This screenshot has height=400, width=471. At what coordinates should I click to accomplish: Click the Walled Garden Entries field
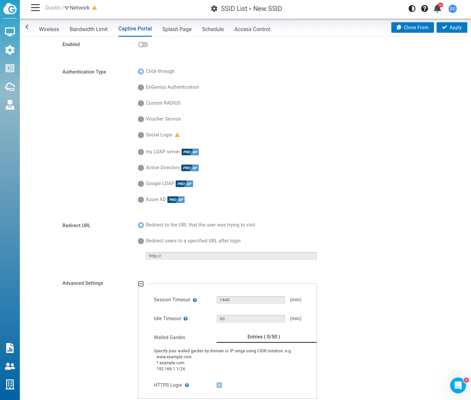267,337
